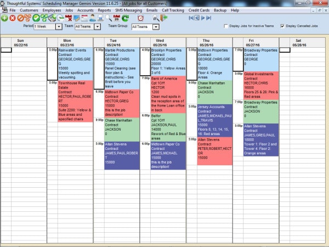Open the Customers menu
329x247 pixels.
[29, 10]
